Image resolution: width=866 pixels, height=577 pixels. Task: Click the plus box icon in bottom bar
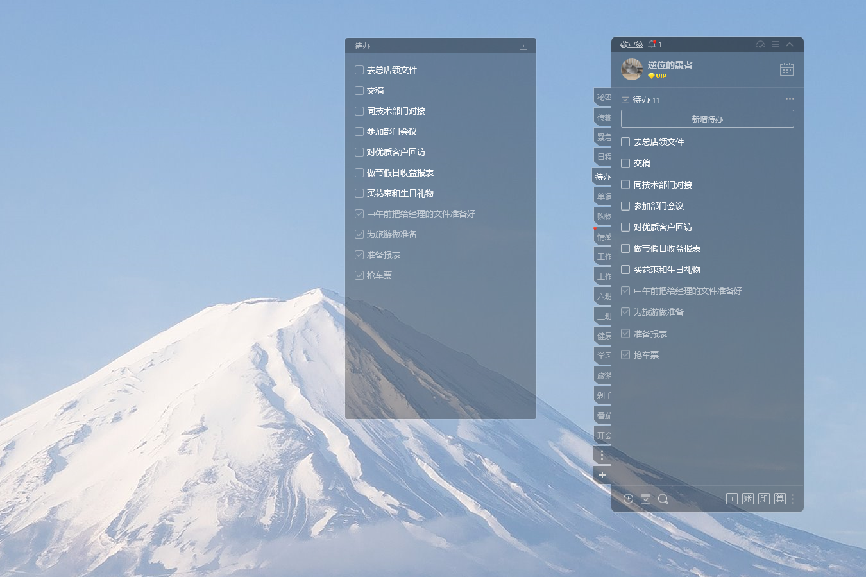click(x=732, y=499)
